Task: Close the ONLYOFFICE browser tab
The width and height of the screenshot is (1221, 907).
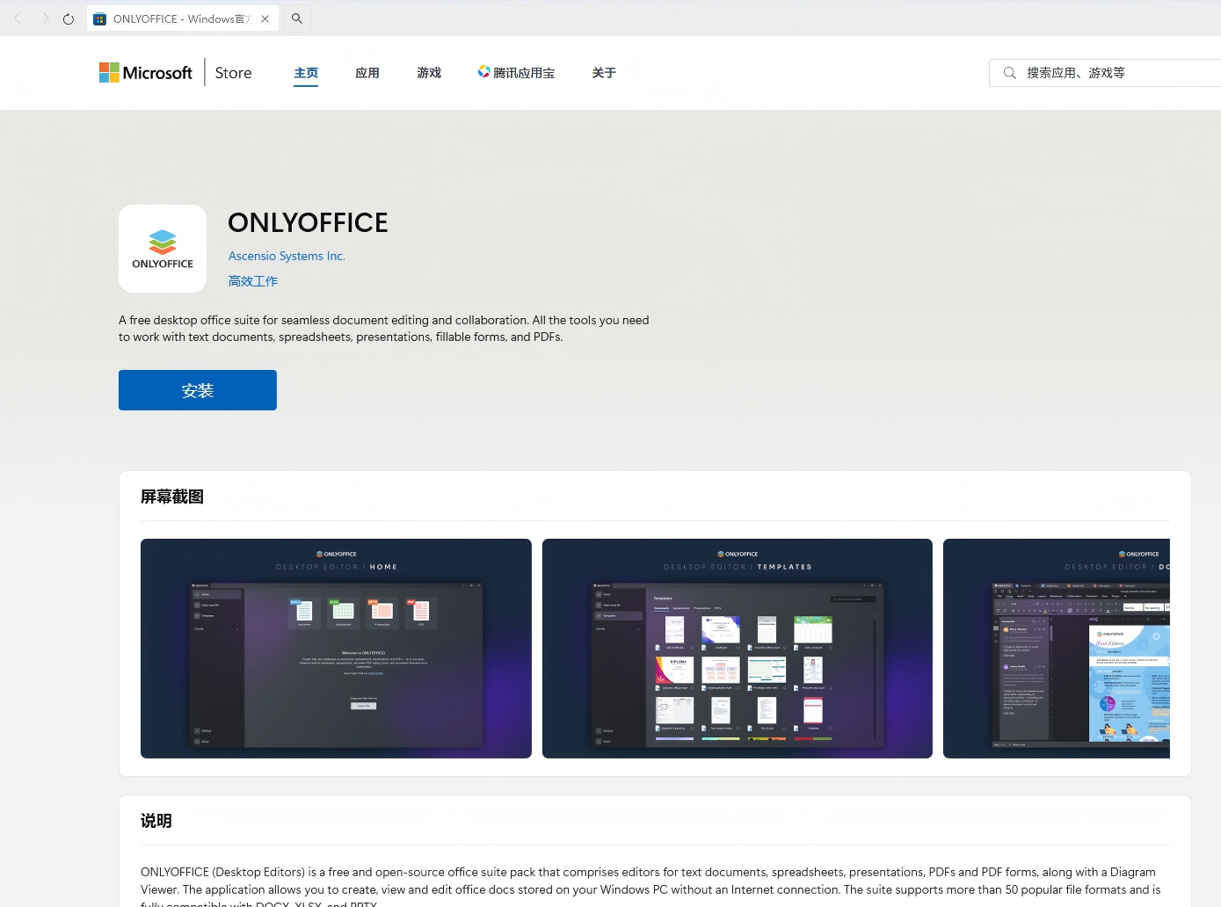Action: coord(265,18)
